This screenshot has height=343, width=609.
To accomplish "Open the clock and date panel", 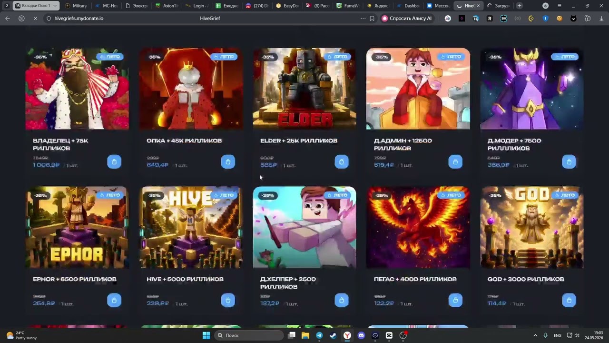I will [594, 335].
